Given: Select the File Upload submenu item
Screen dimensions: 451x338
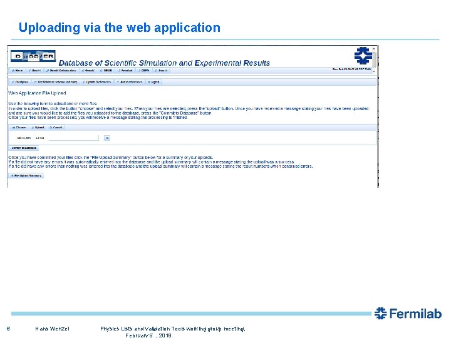Looking at the screenshot, I should tap(21, 82).
